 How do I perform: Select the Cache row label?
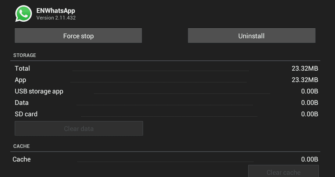tap(22, 159)
